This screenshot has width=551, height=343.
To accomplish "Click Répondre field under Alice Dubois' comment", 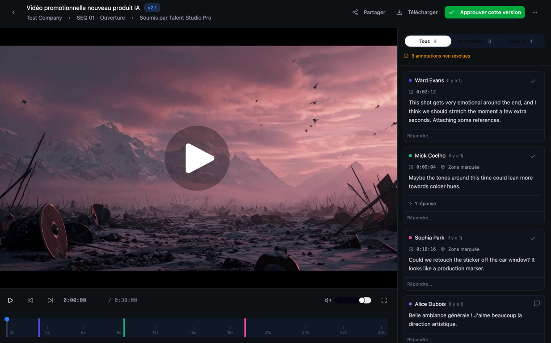I will tap(474, 339).
